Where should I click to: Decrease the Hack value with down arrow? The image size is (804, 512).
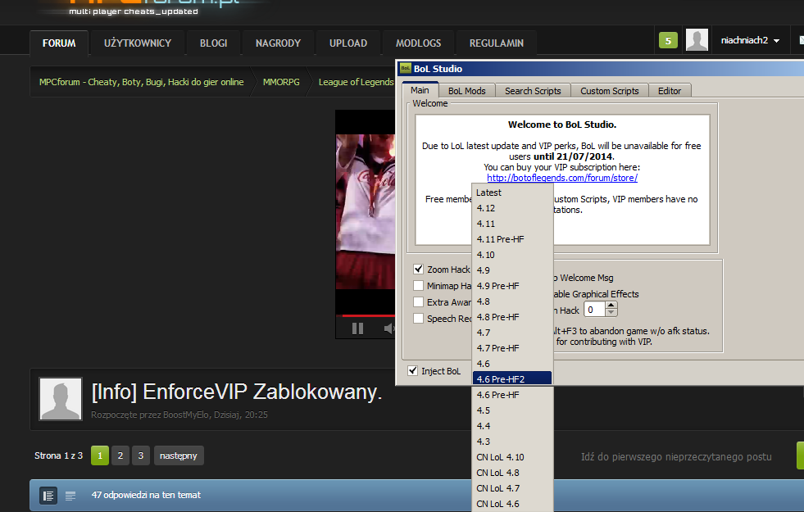[611, 313]
